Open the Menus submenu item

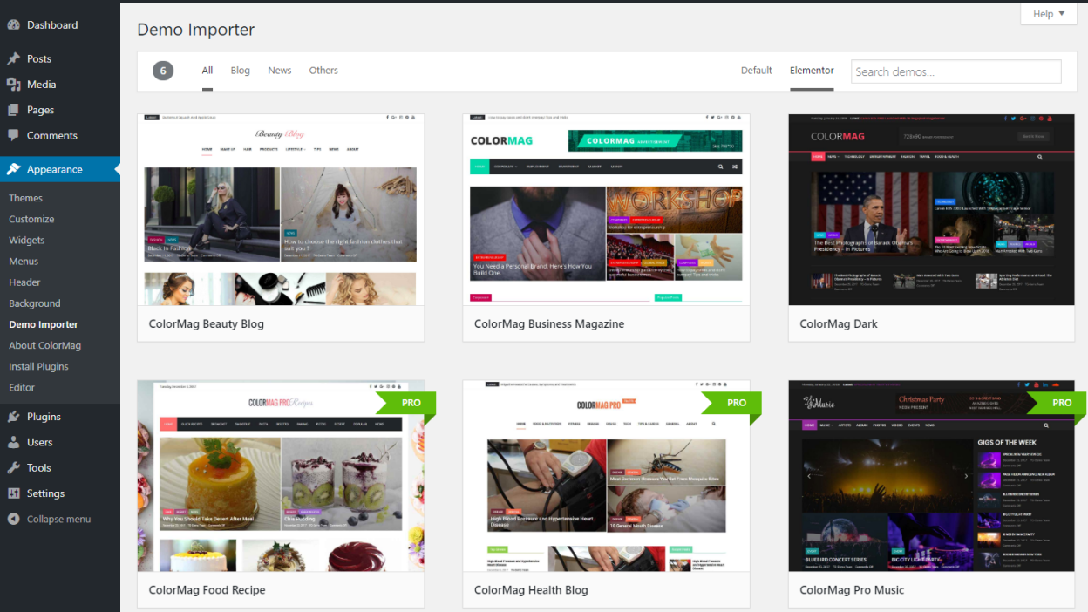coord(24,261)
